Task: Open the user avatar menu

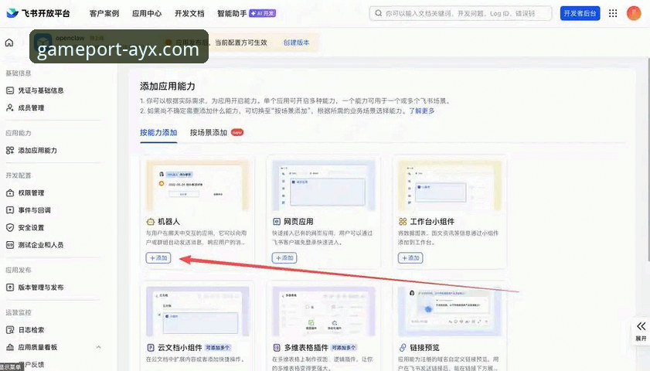Action: (634, 13)
